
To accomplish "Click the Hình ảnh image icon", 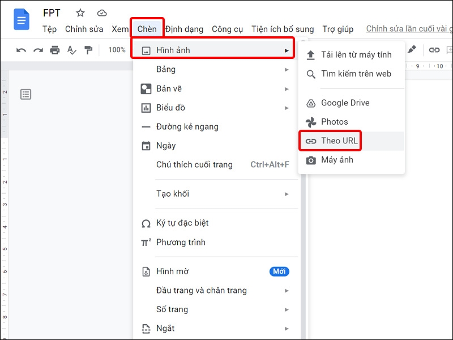I will pyautogui.click(x=146, y=51).
